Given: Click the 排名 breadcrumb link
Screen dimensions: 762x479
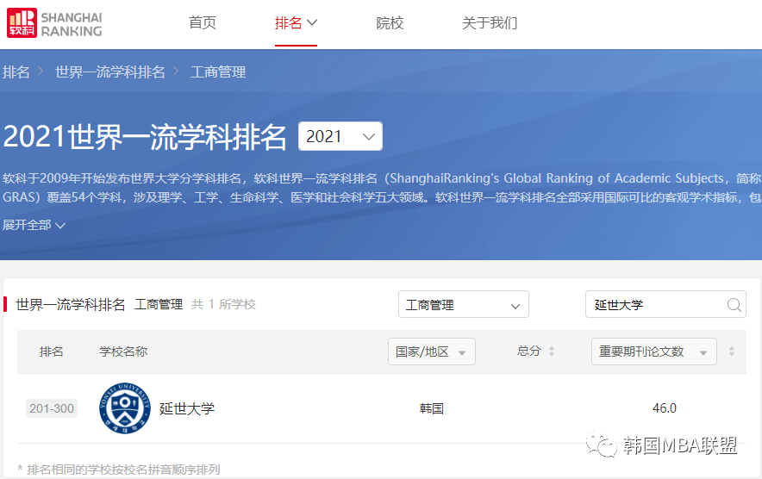Looking at the screenshot, I should [x=16, y=72].
